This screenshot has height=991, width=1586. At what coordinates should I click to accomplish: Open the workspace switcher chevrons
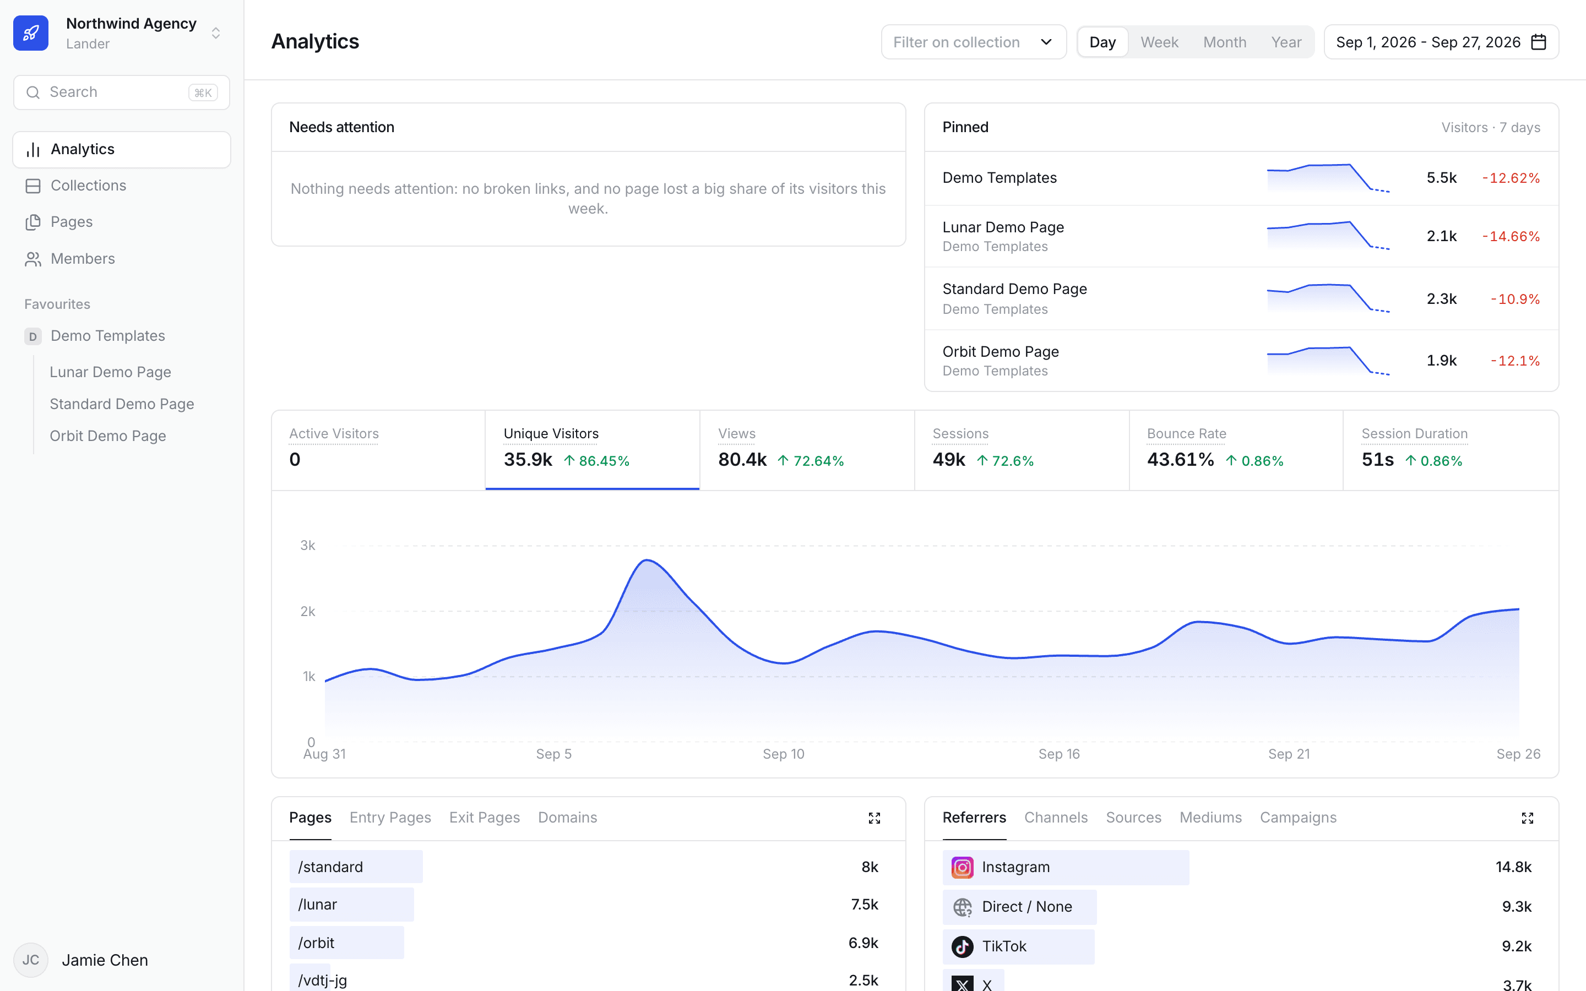[x=216, y=34]
